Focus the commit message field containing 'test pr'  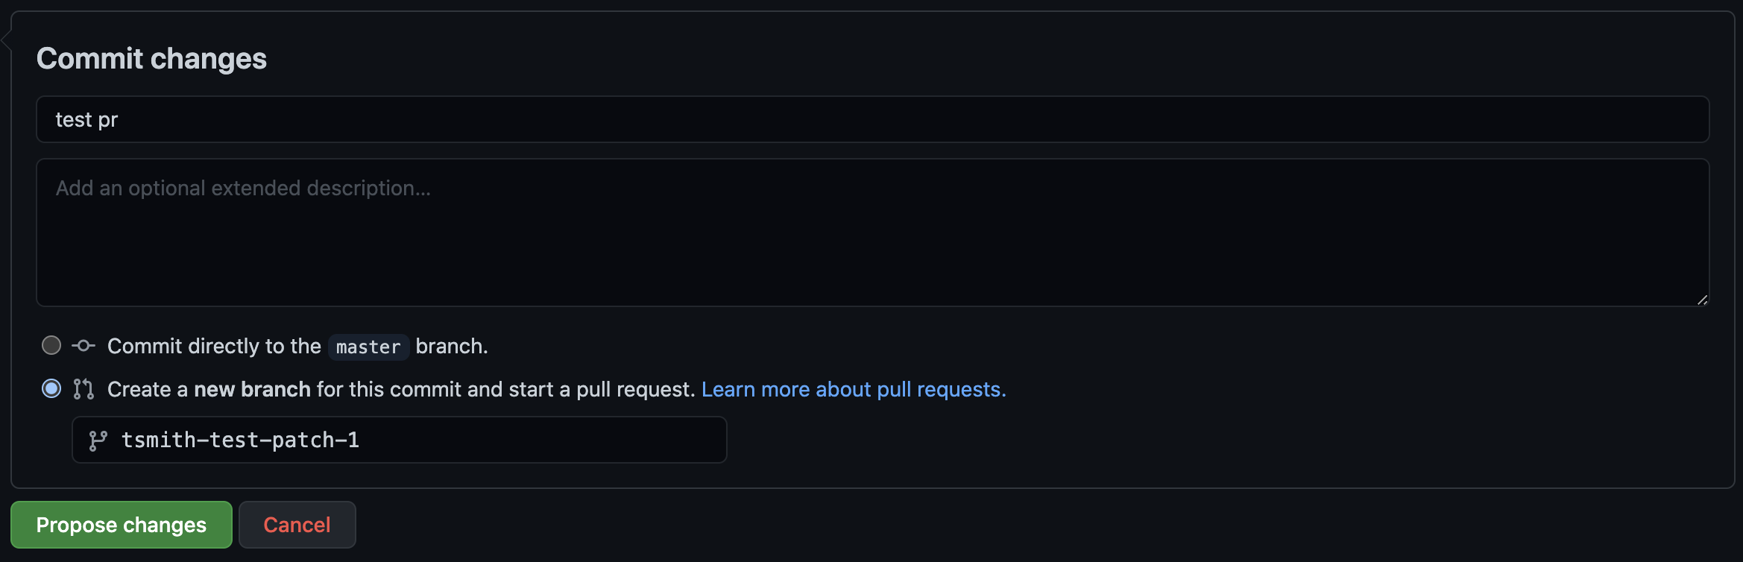(872, 119)
